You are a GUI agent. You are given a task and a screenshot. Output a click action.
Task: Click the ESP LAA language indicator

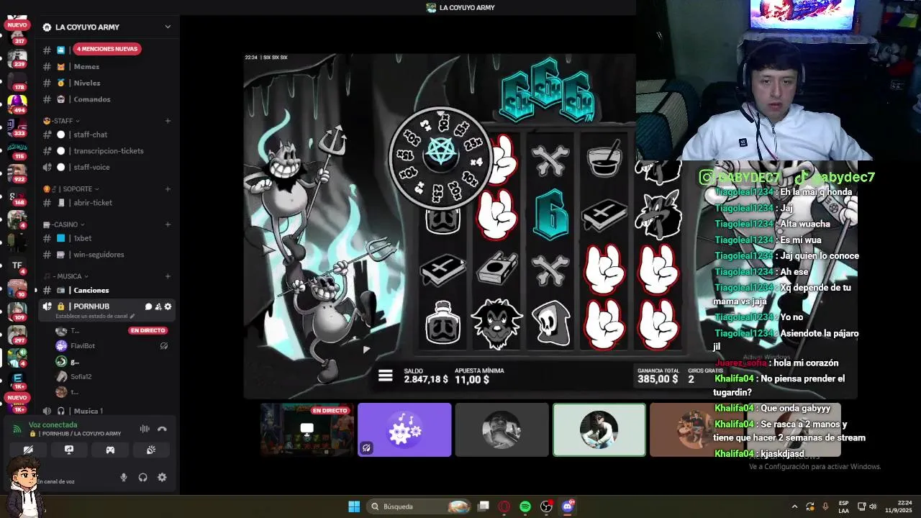(x=843, y=506)
